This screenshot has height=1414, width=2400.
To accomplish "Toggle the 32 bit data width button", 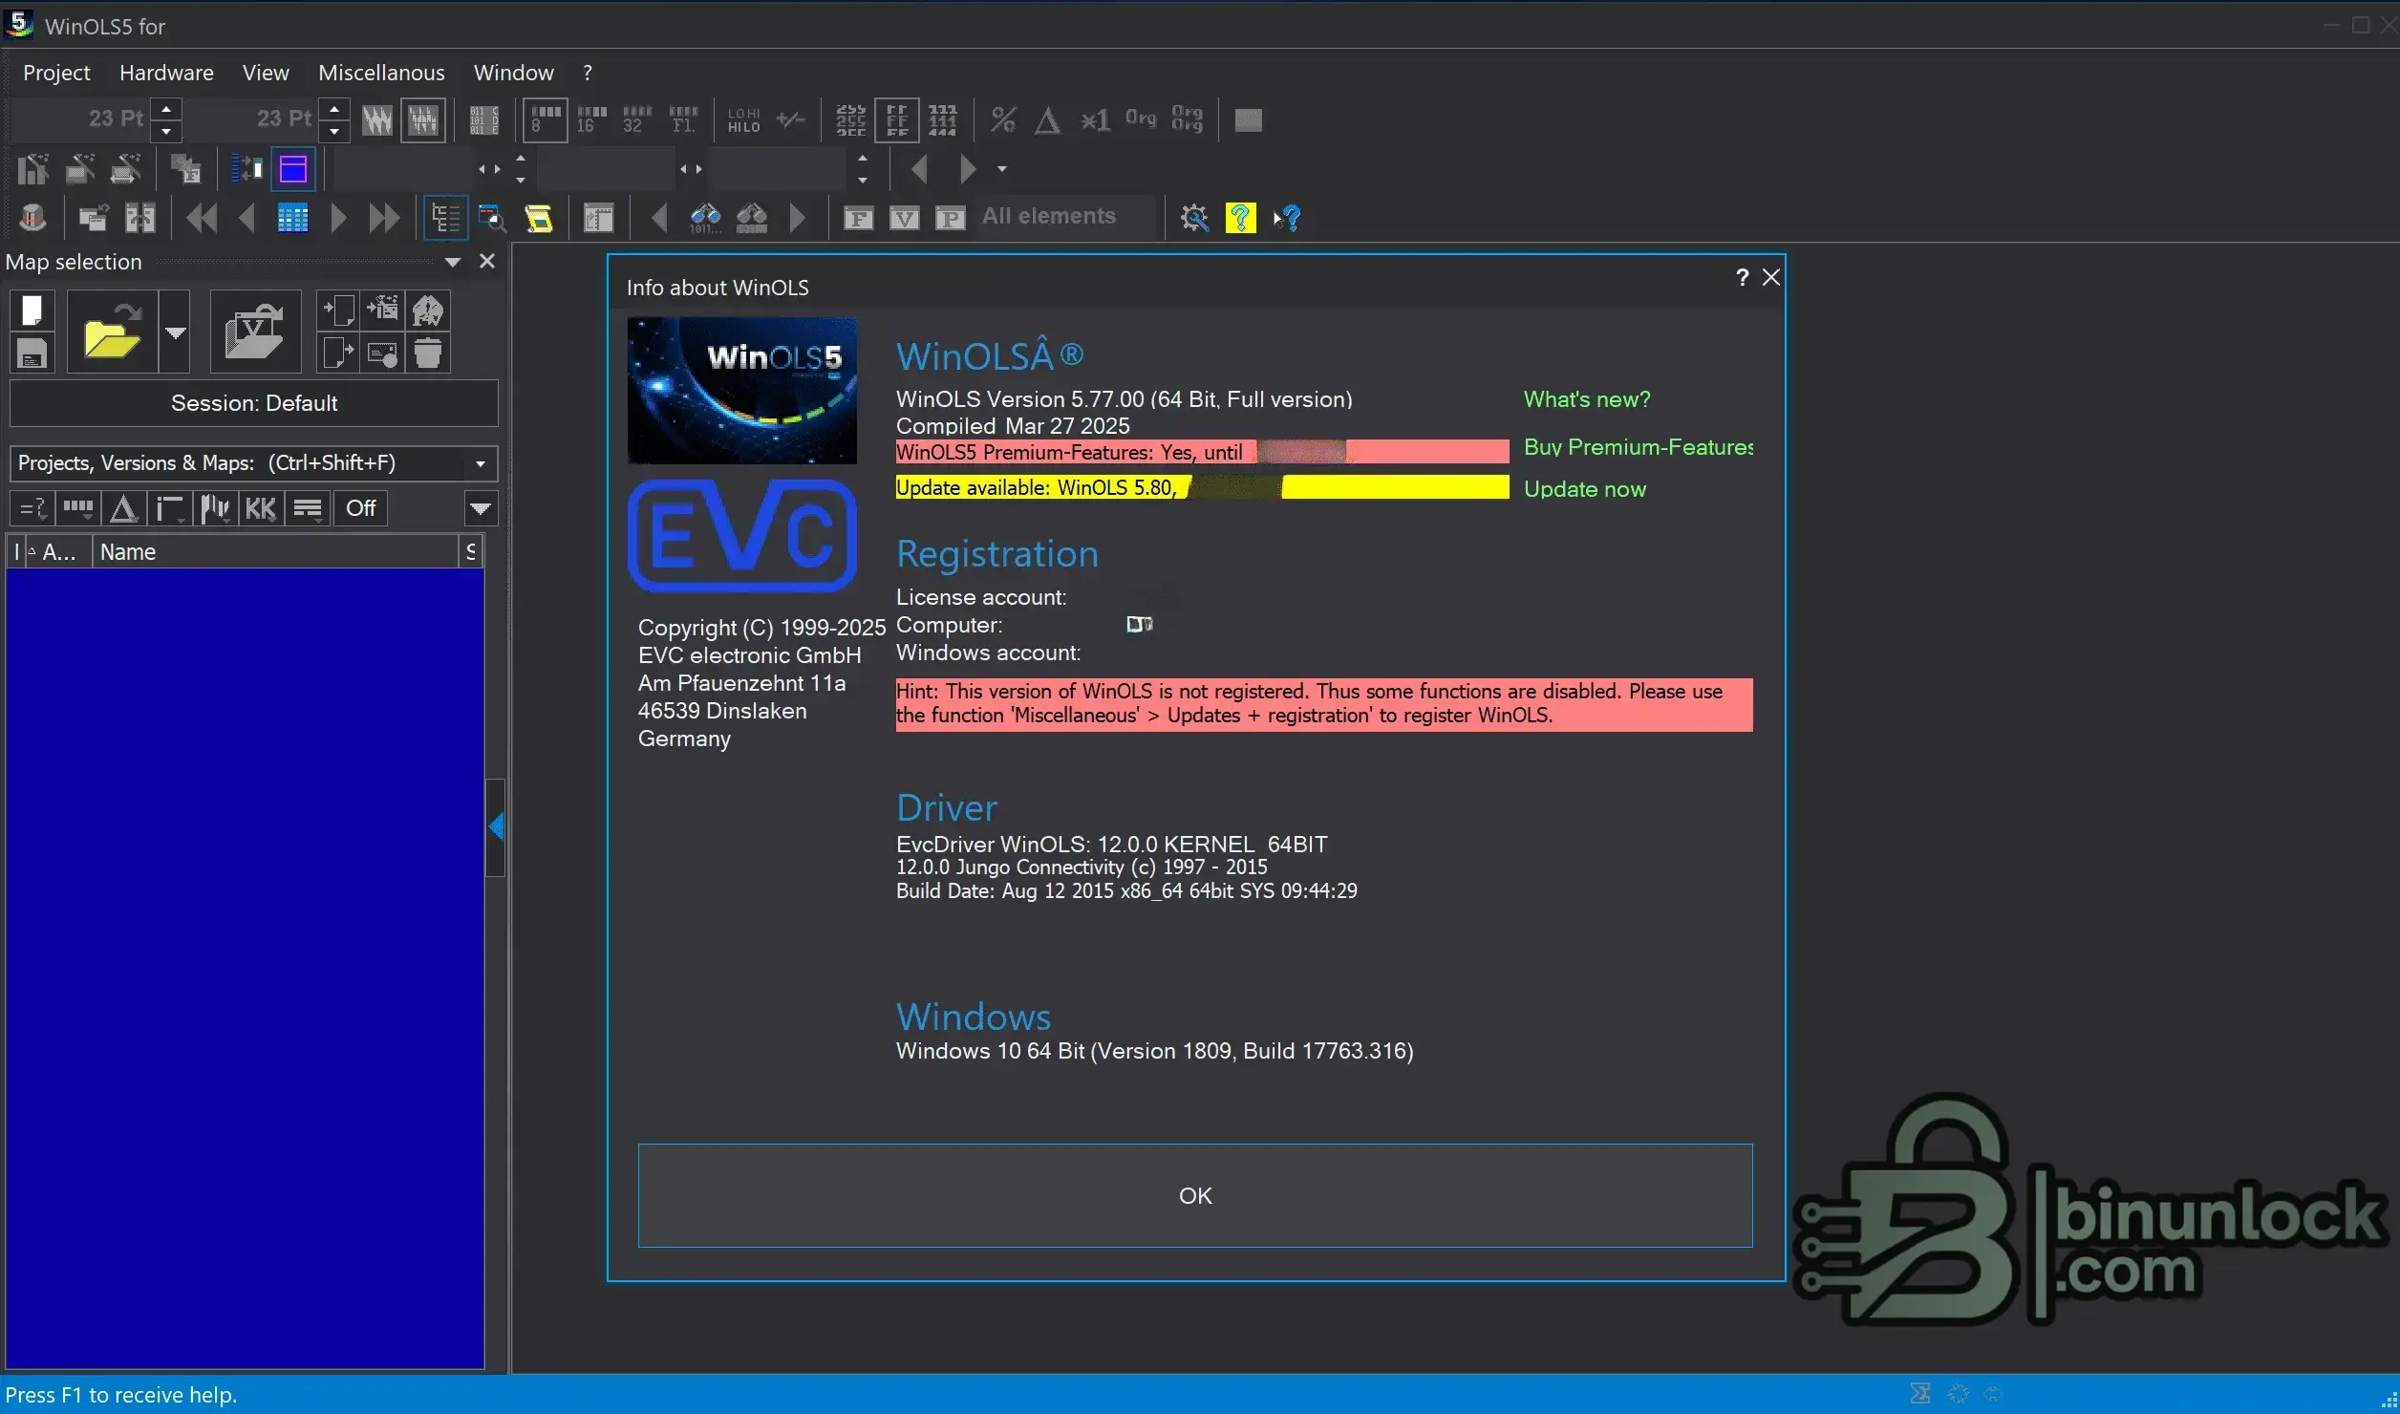I will 637,119.
